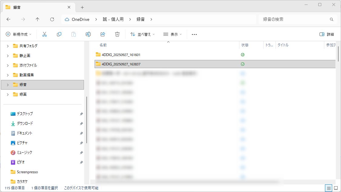Click the 録音の検索 search box

tap(294, 19)
